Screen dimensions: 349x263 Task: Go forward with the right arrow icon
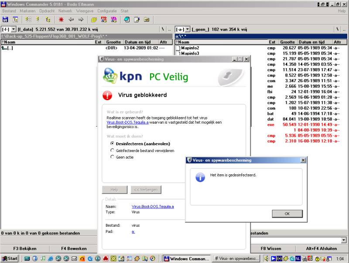point(81,20)
